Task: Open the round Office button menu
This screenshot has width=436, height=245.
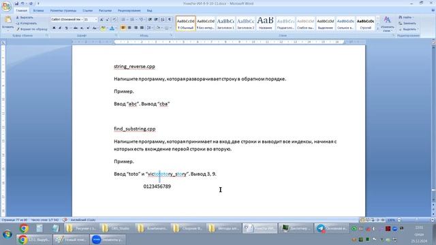Action: [x=6, y=7]
